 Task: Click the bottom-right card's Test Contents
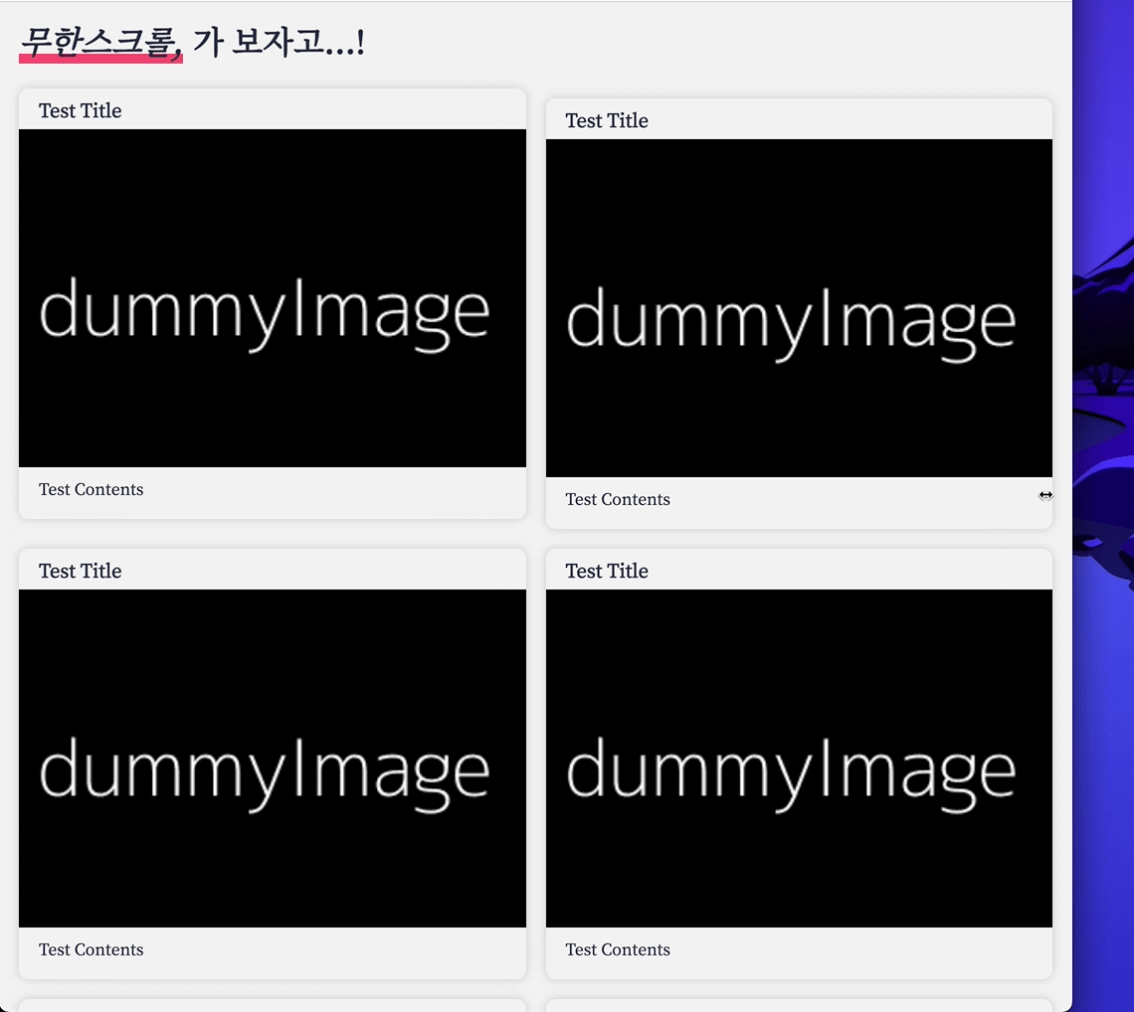[x=618, y=949]
